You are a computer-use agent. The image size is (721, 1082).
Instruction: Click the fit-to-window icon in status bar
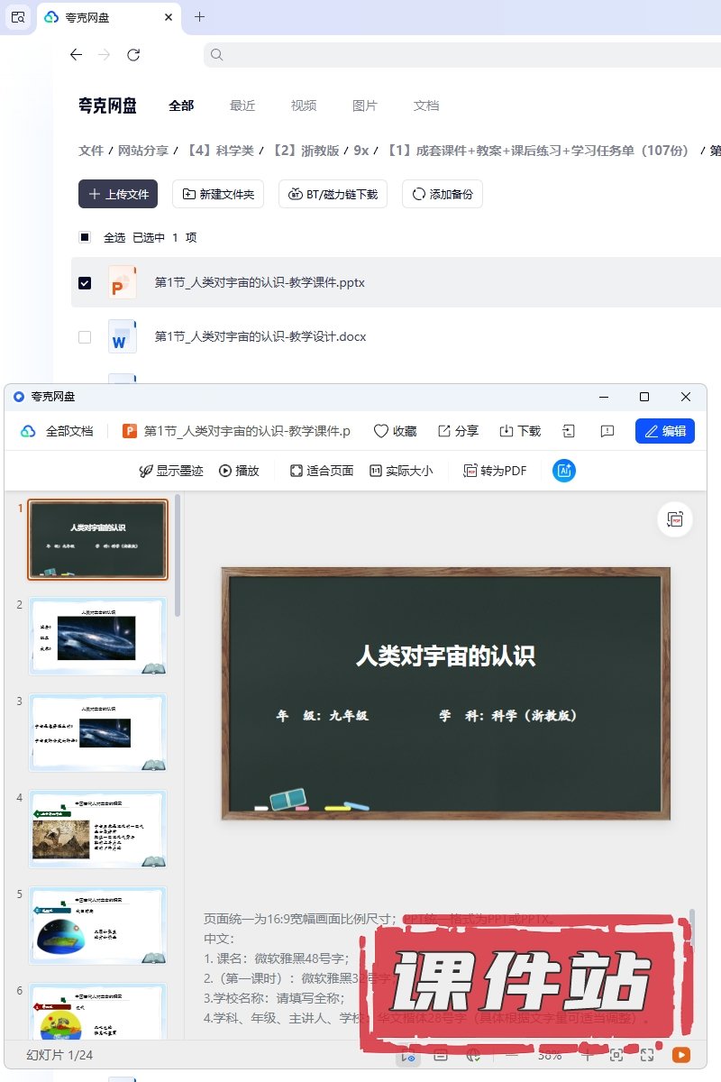point(616,1054)
